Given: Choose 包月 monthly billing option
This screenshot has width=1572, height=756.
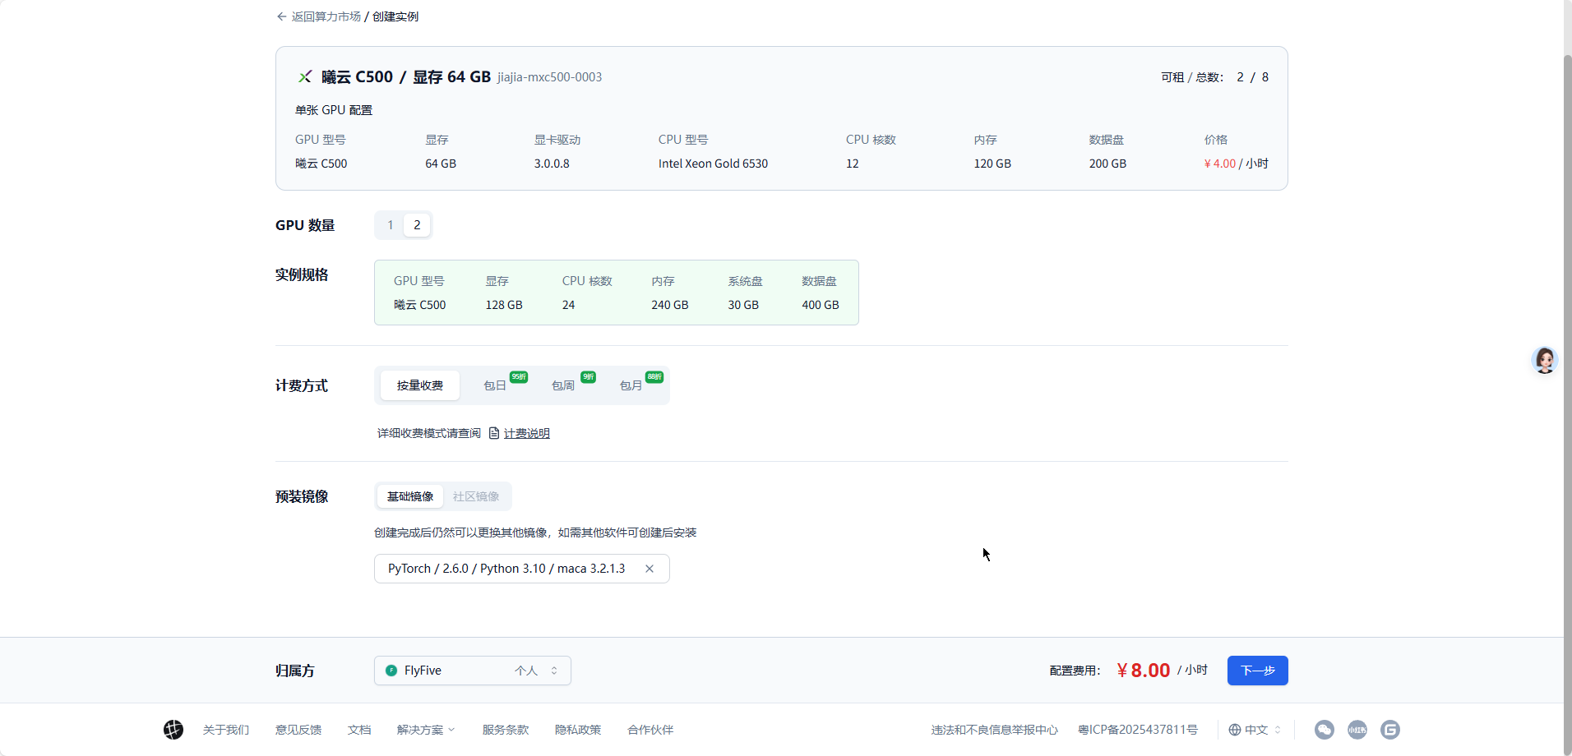Looking at the screenshot, I should pyautogui.click(x=631, y=385).
